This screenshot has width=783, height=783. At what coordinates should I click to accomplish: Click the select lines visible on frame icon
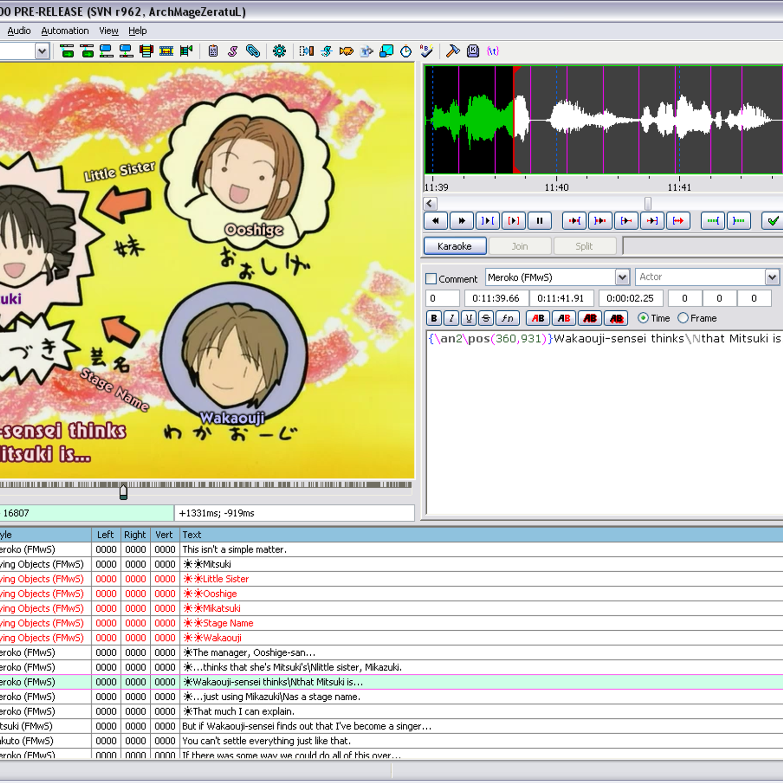146,51
